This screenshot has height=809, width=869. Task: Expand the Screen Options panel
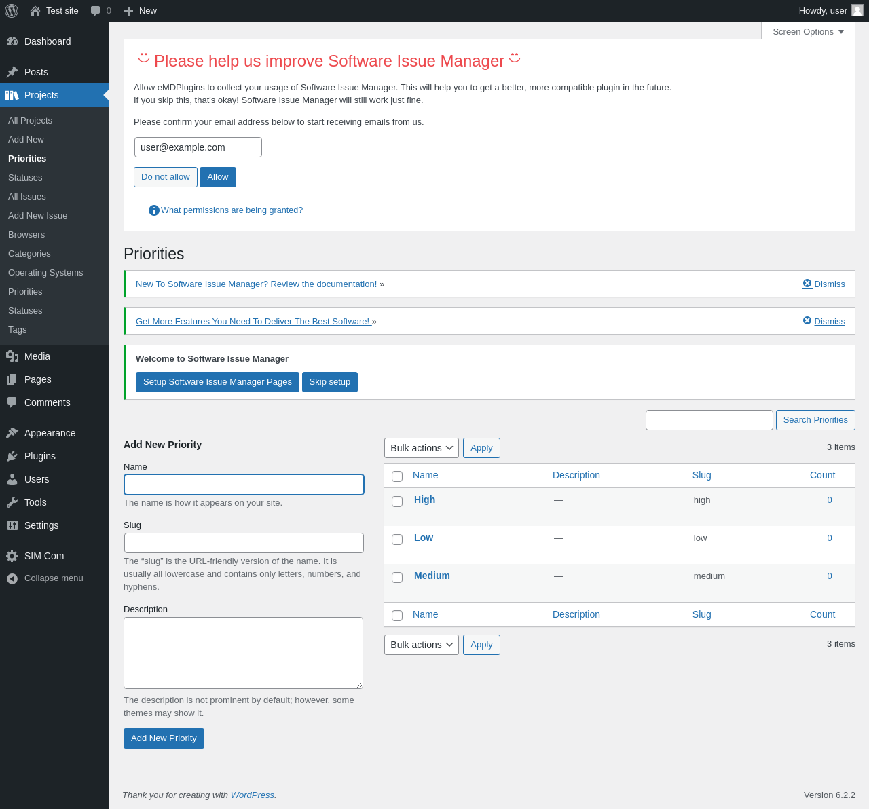[808, 31]
